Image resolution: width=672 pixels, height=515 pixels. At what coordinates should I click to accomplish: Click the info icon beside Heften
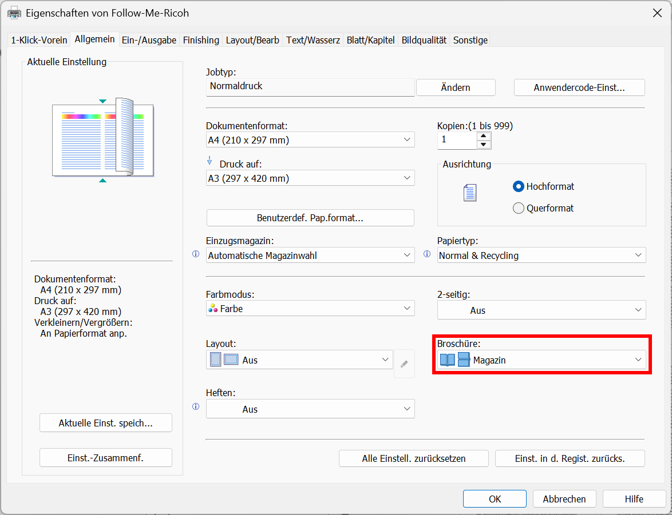point(196,406)
